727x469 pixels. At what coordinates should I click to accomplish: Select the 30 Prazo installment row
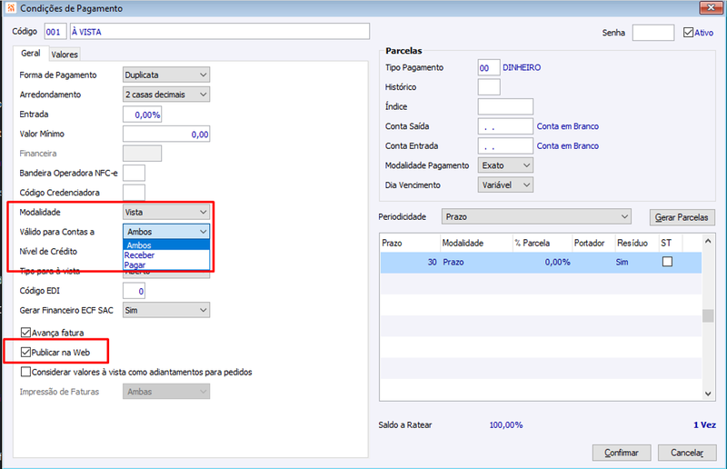tap(541, 262)
